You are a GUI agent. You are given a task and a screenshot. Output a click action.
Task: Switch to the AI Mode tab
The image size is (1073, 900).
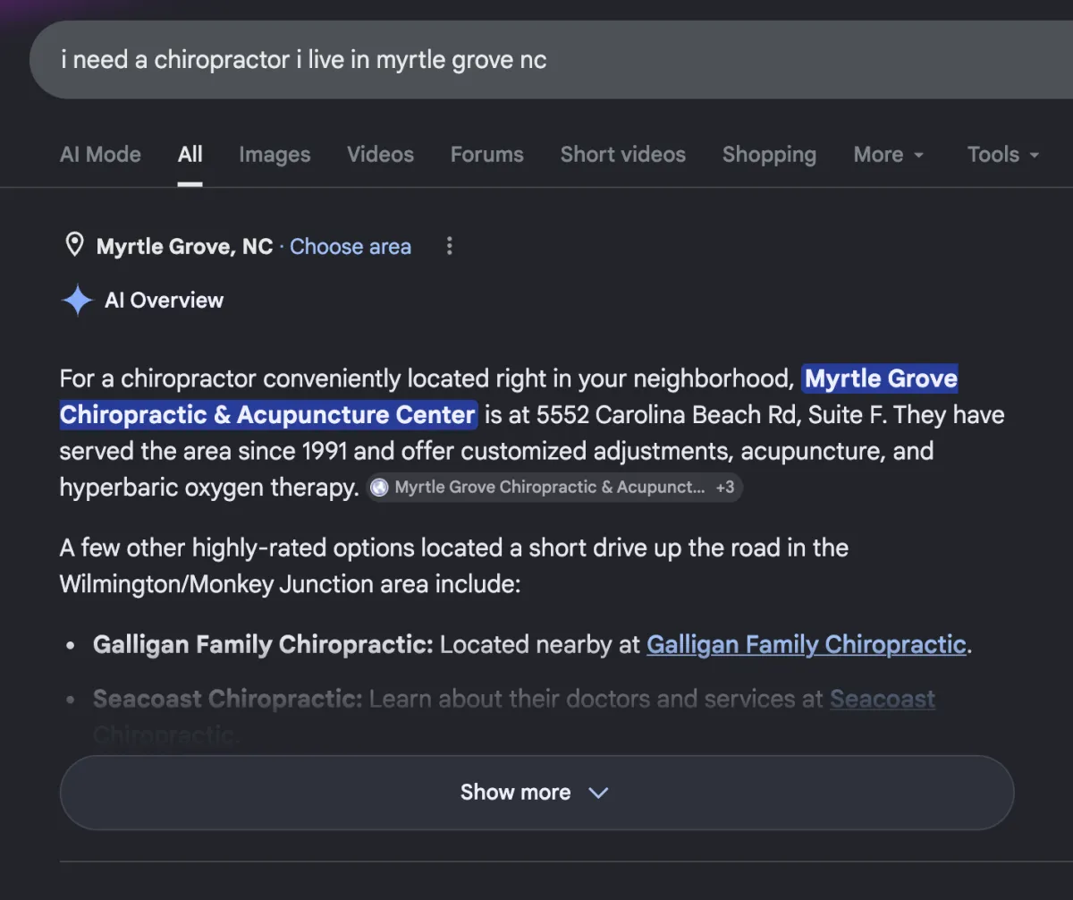click(100, 155)
